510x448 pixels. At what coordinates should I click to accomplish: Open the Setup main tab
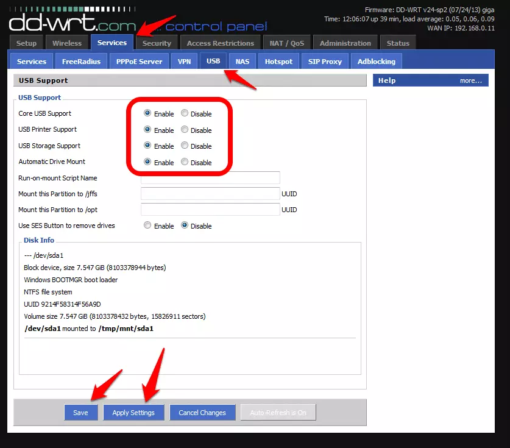[x=26, y=43]
